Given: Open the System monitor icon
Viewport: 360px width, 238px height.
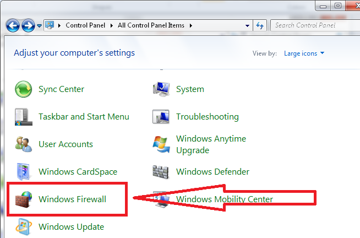Looking at the screenshot, I should click(161, 89).
